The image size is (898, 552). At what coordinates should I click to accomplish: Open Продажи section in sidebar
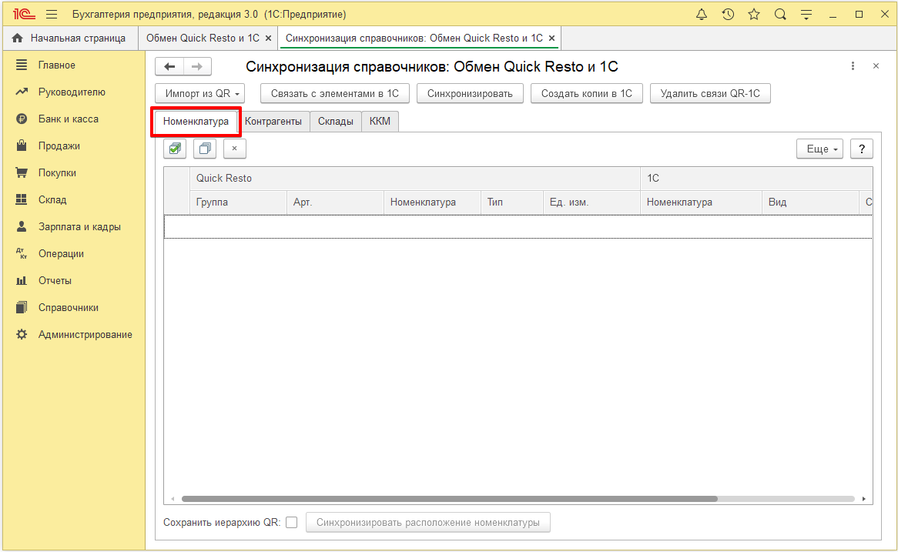(73, 146)
